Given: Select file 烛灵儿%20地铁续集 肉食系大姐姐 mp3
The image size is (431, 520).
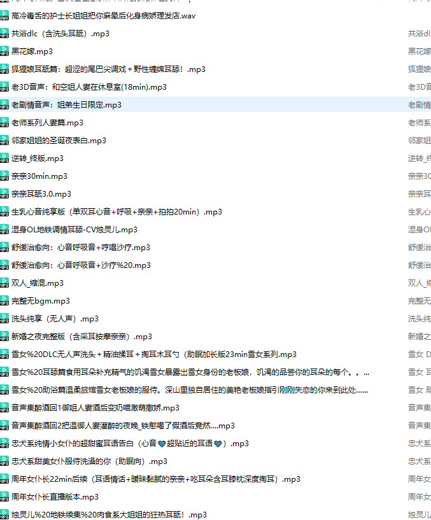Looking at the screenshot, I should [x=109, y=515].
